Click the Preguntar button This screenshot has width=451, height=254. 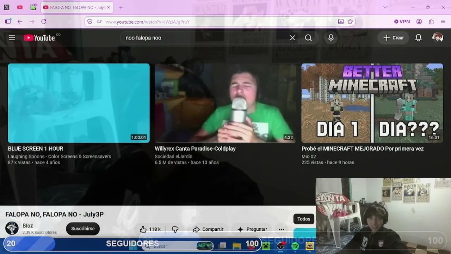252,229
